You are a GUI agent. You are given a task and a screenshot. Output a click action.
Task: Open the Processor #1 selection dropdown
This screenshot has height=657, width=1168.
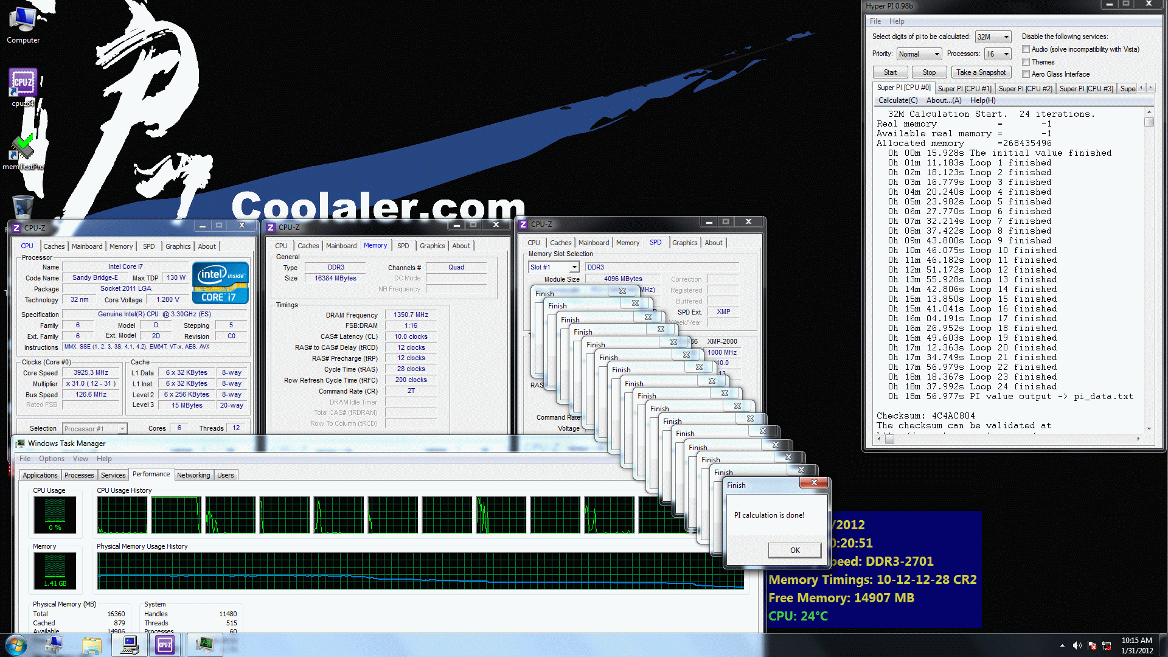(95, 429)
